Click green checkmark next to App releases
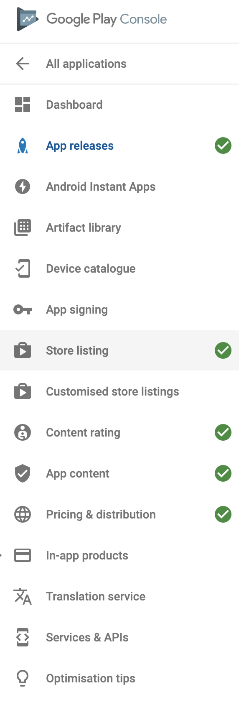This screenshot has height=710, width=239. pos(223,146)
